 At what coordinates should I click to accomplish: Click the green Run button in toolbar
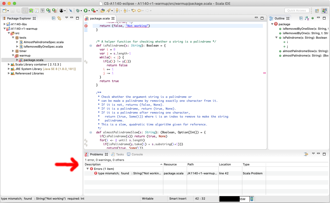point(85,11)
